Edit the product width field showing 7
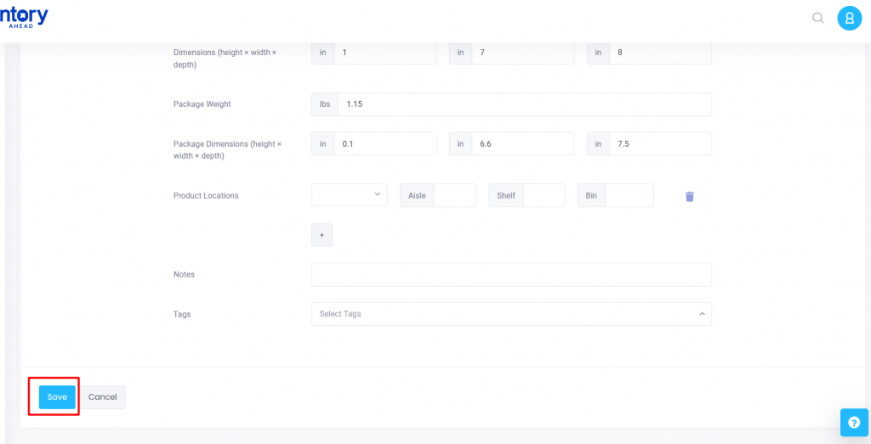The width and height of the screenshot is (871, 444). (x=522, y=53)
